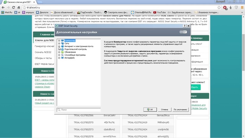This screenshot has height=138, width=245.
Task: Expand the Сеть tree node
Action: [59, 43]
